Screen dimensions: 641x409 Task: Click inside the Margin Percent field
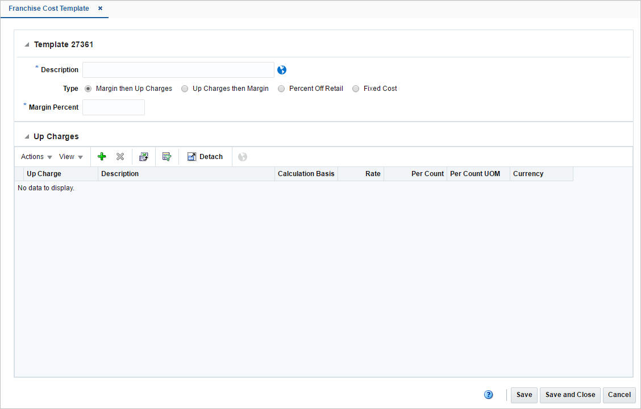(113, 107)
